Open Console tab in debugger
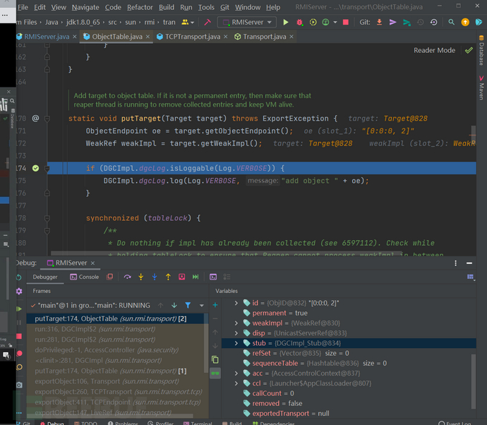Viewport: 487px width, 425px height. 85,277
